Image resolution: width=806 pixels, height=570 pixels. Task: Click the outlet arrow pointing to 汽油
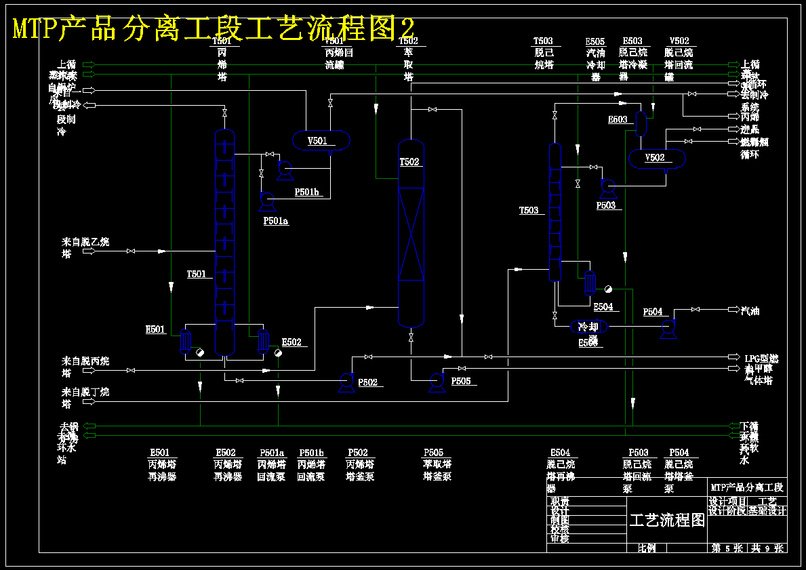pyautogui.click(x=733, y=310)
